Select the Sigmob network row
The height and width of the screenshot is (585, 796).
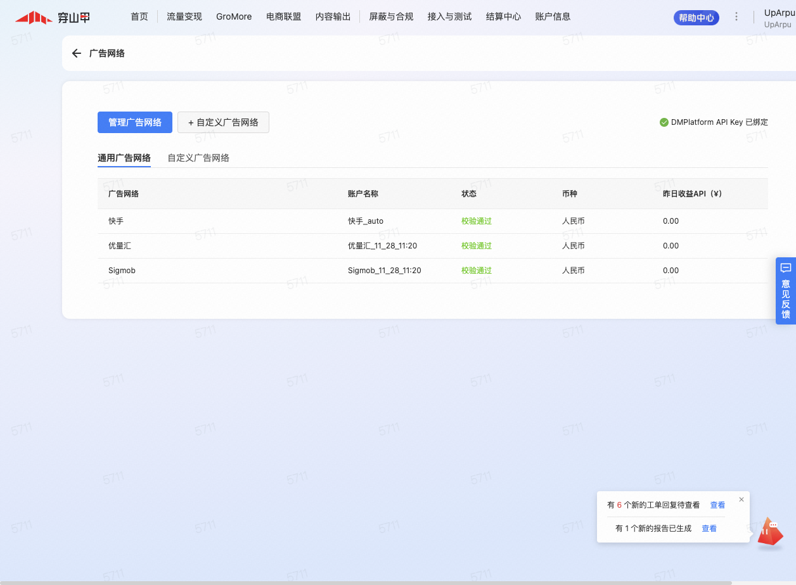433,271
